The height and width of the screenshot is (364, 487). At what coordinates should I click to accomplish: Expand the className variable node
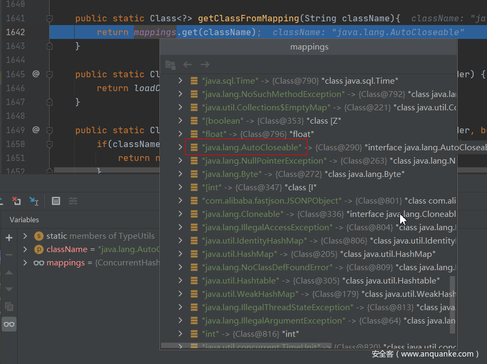tap(25, 249)
